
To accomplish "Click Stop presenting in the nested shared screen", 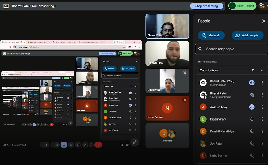I will [107, 54].
